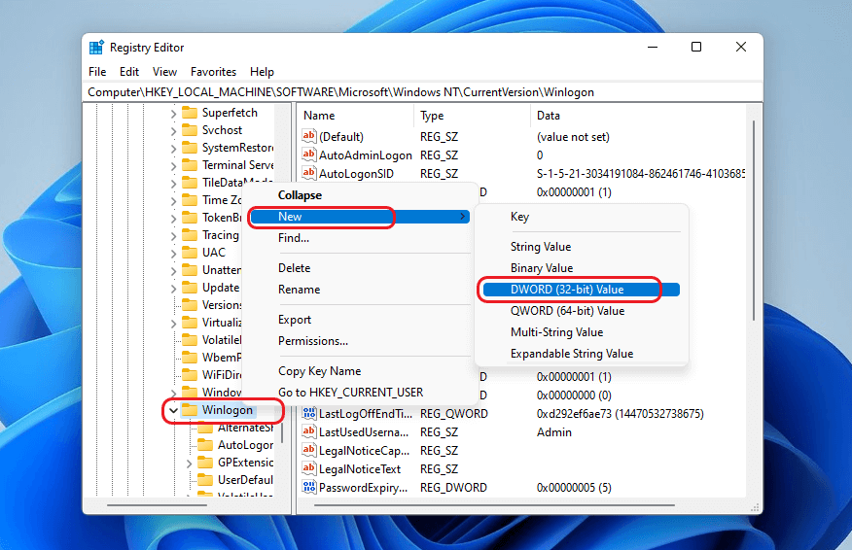Open the Edit menu

129,72
